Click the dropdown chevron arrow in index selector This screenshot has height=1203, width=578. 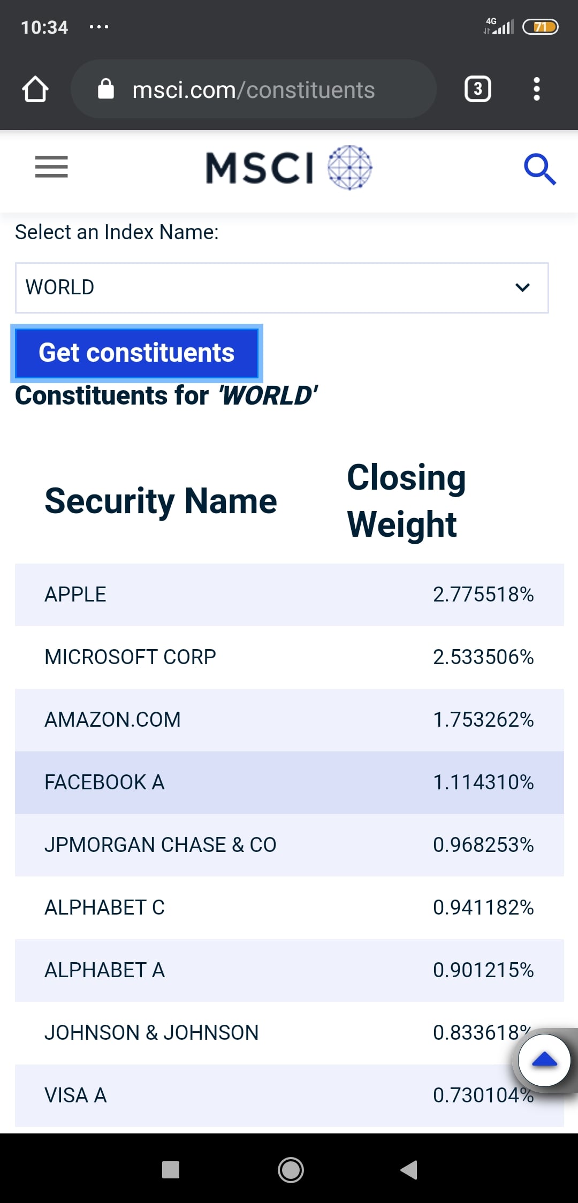[x=522, y=287]
